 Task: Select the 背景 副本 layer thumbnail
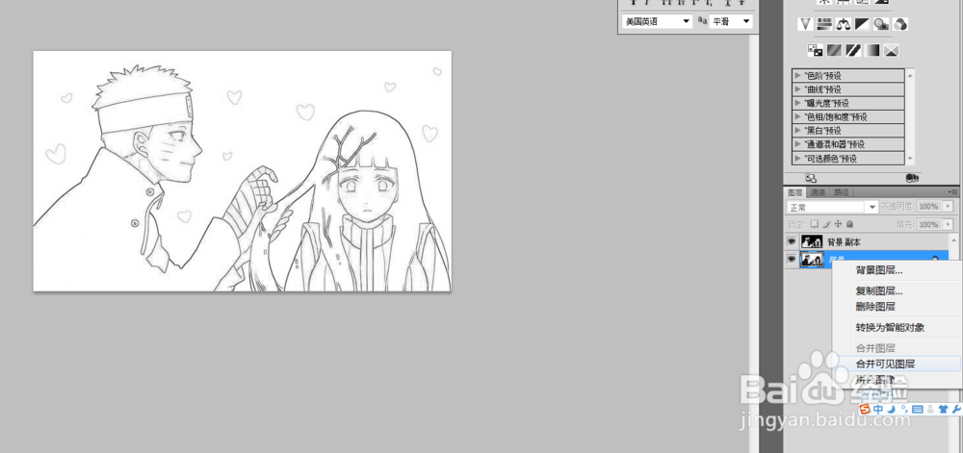(812, 242)
